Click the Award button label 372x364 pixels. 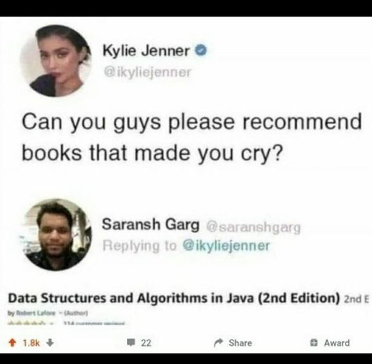pos(337,343)
